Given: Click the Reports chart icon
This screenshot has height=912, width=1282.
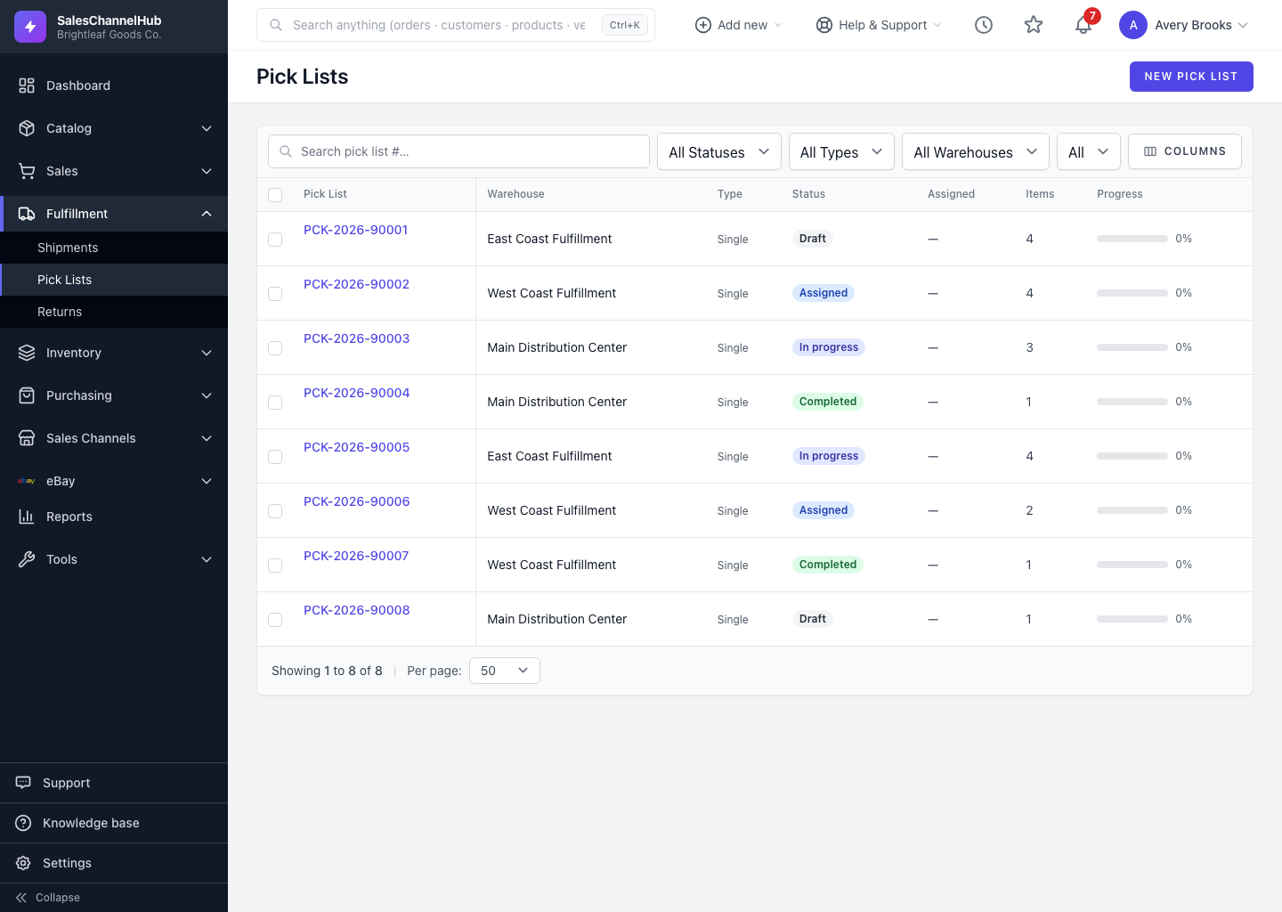Looking at the screenshot, I should pyautogui.click(x=27, y=517).
